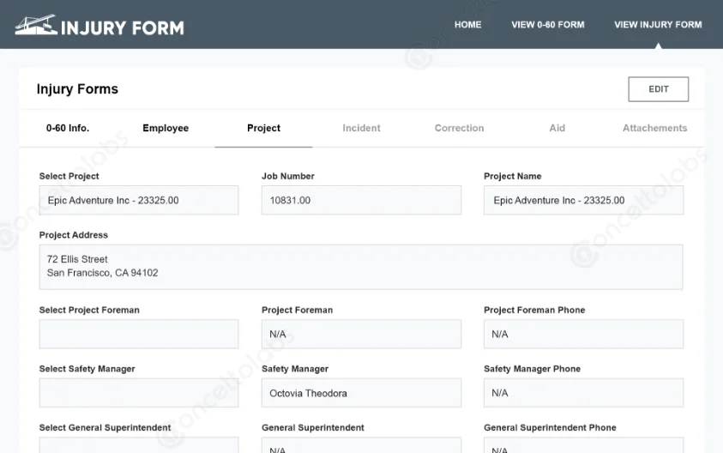Viewport: 723px width, 453px height.
Task: Click the Safety Manager name field
Action: tap(361, 393)
